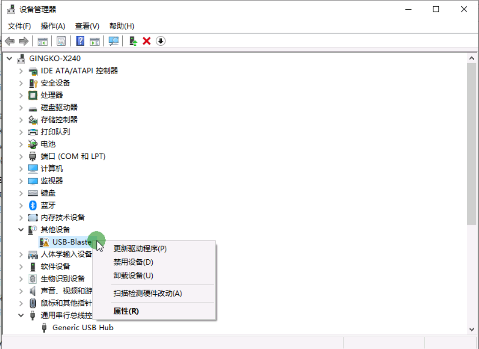Select 更新驱动程序(P) in context menu
Viewport: 479px width, 349px height.
(140, 248)
